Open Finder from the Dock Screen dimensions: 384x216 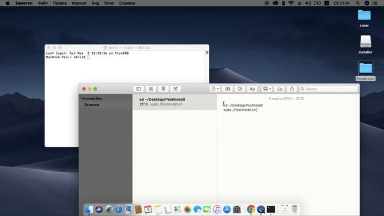[x=89, y=209]
